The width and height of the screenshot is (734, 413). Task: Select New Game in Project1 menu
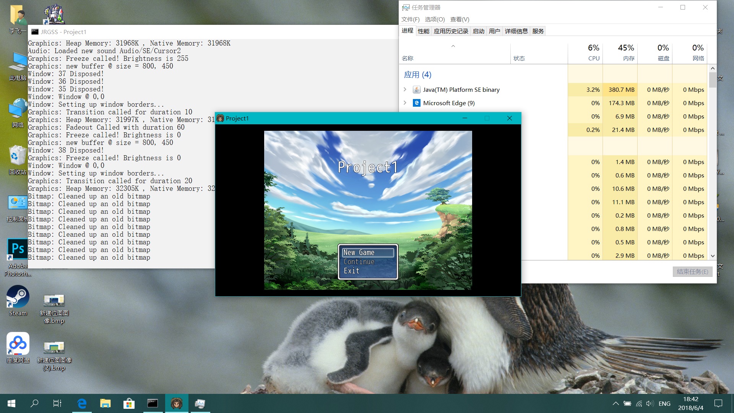click(x=368, y=252)
